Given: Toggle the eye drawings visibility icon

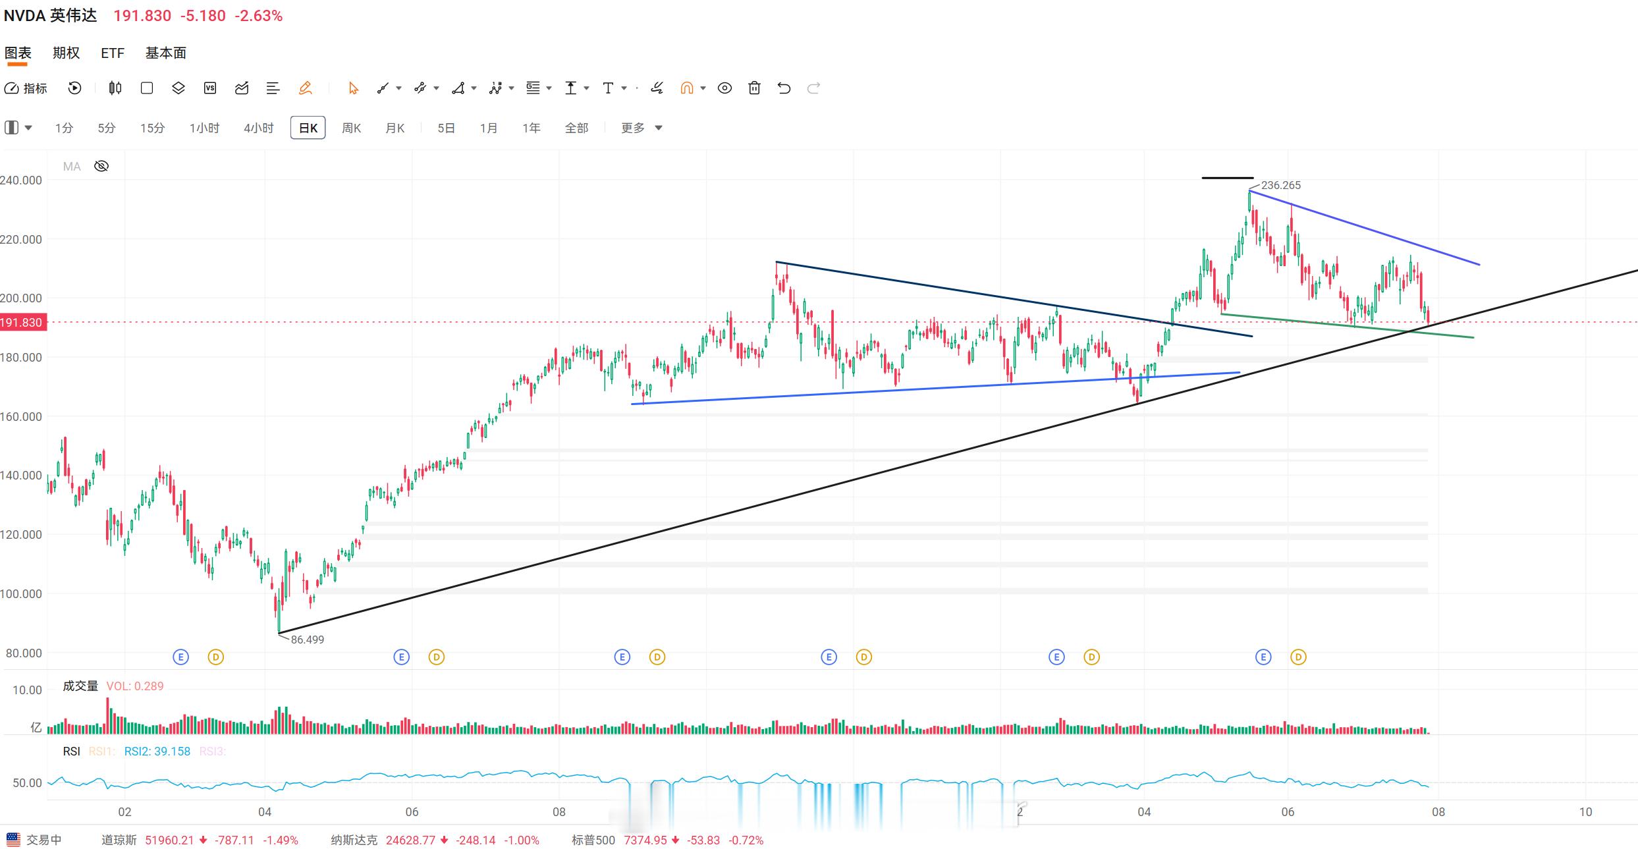Looking at the screenshot, I should pyautogui.click(x=724, y=88).
